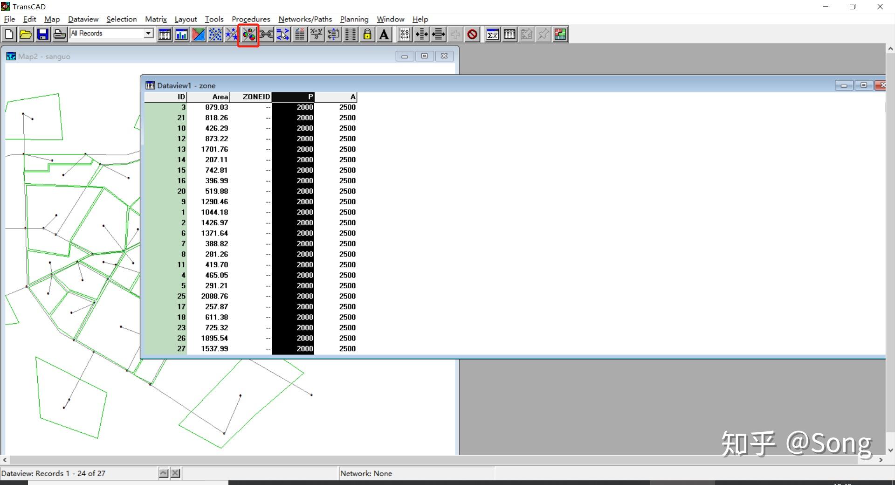The image size is (895, 485).
Task: Open pie chart theme icon
Action: click(x=248, y=34)
